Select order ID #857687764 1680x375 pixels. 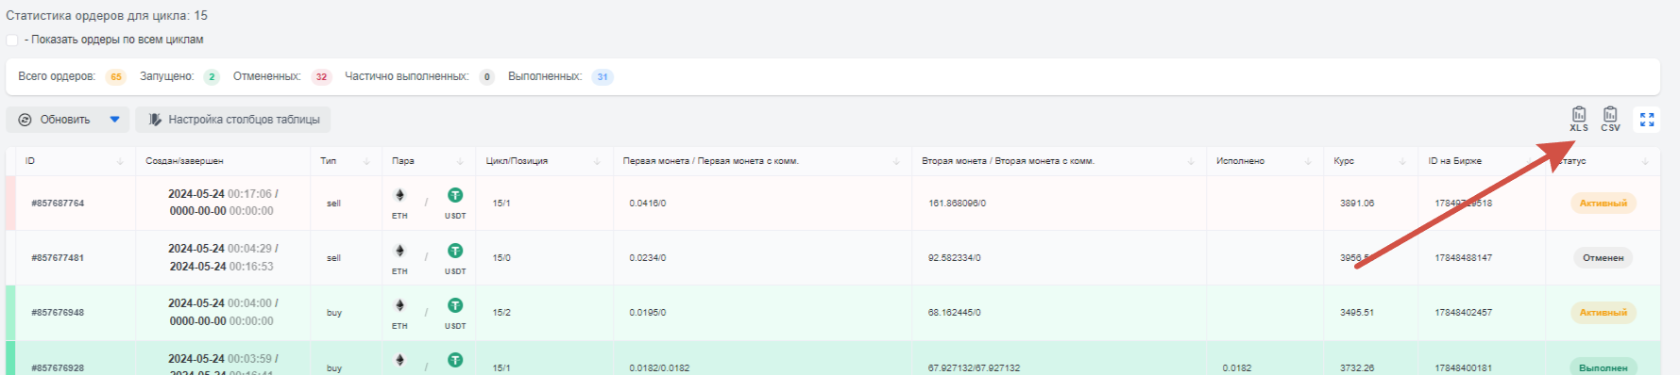pos(58,204)
